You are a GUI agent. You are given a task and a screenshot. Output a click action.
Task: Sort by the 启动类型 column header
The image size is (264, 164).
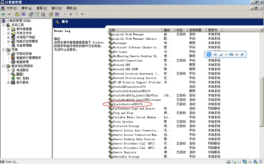[197, 30]
